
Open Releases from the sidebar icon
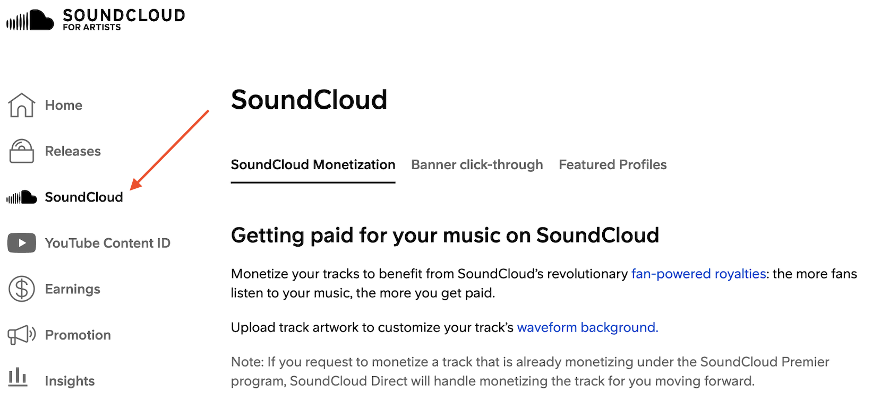(x=21, y=151)
